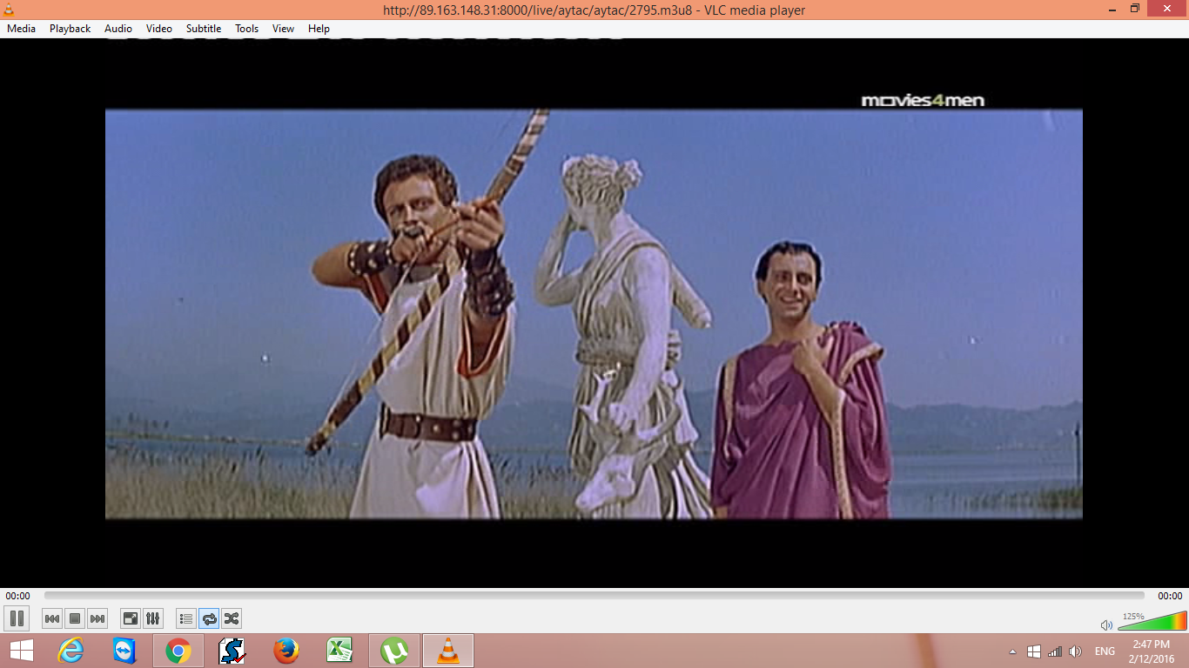Open the clock showing 2:47 PM
1189x668 pixels.
pyautogui.click(x=1152, y=651)
